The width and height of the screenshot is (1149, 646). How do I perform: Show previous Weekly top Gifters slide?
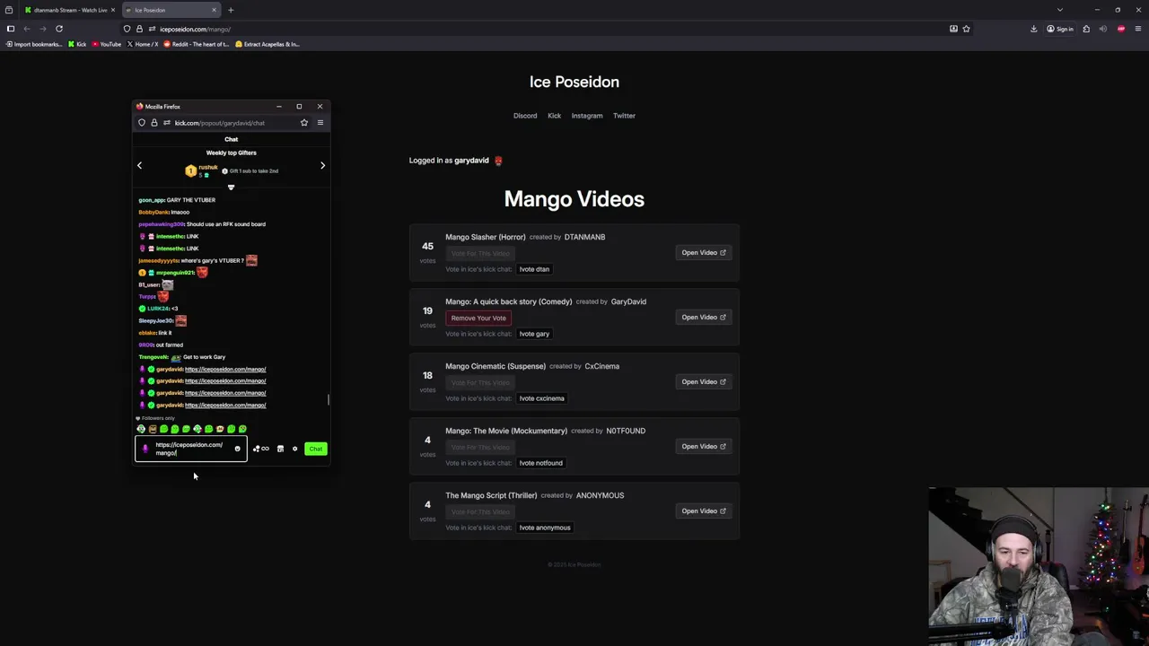coord(139,166)
